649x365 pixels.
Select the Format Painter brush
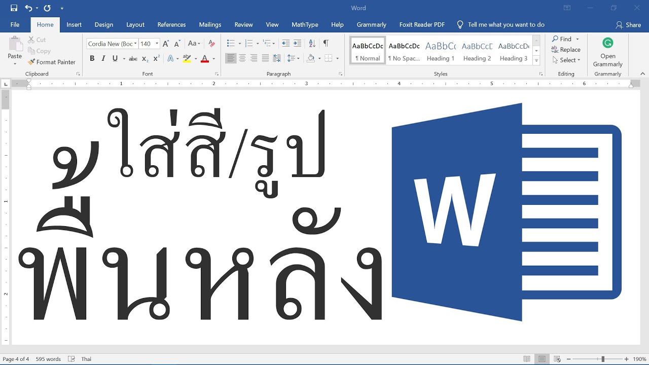pos(52,62)
